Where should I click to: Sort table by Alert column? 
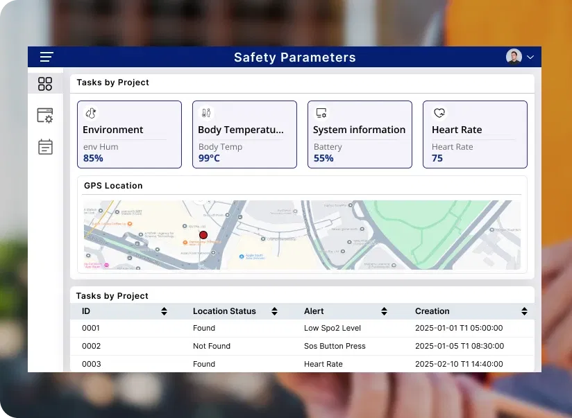click(x=384, y=311)
